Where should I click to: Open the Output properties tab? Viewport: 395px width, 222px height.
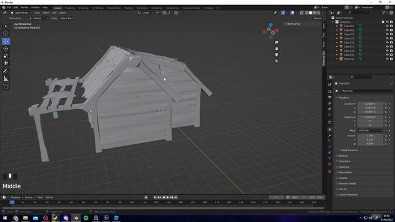click(330, 97)
